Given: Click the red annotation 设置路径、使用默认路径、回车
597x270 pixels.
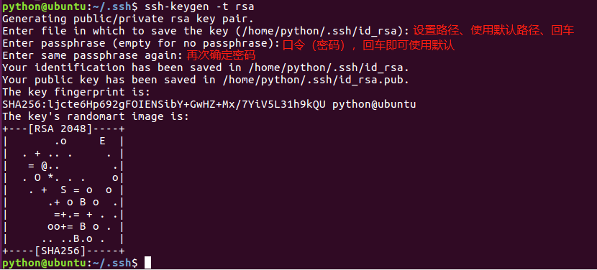Looking at the screenshot, I should (x=494, y=31).
